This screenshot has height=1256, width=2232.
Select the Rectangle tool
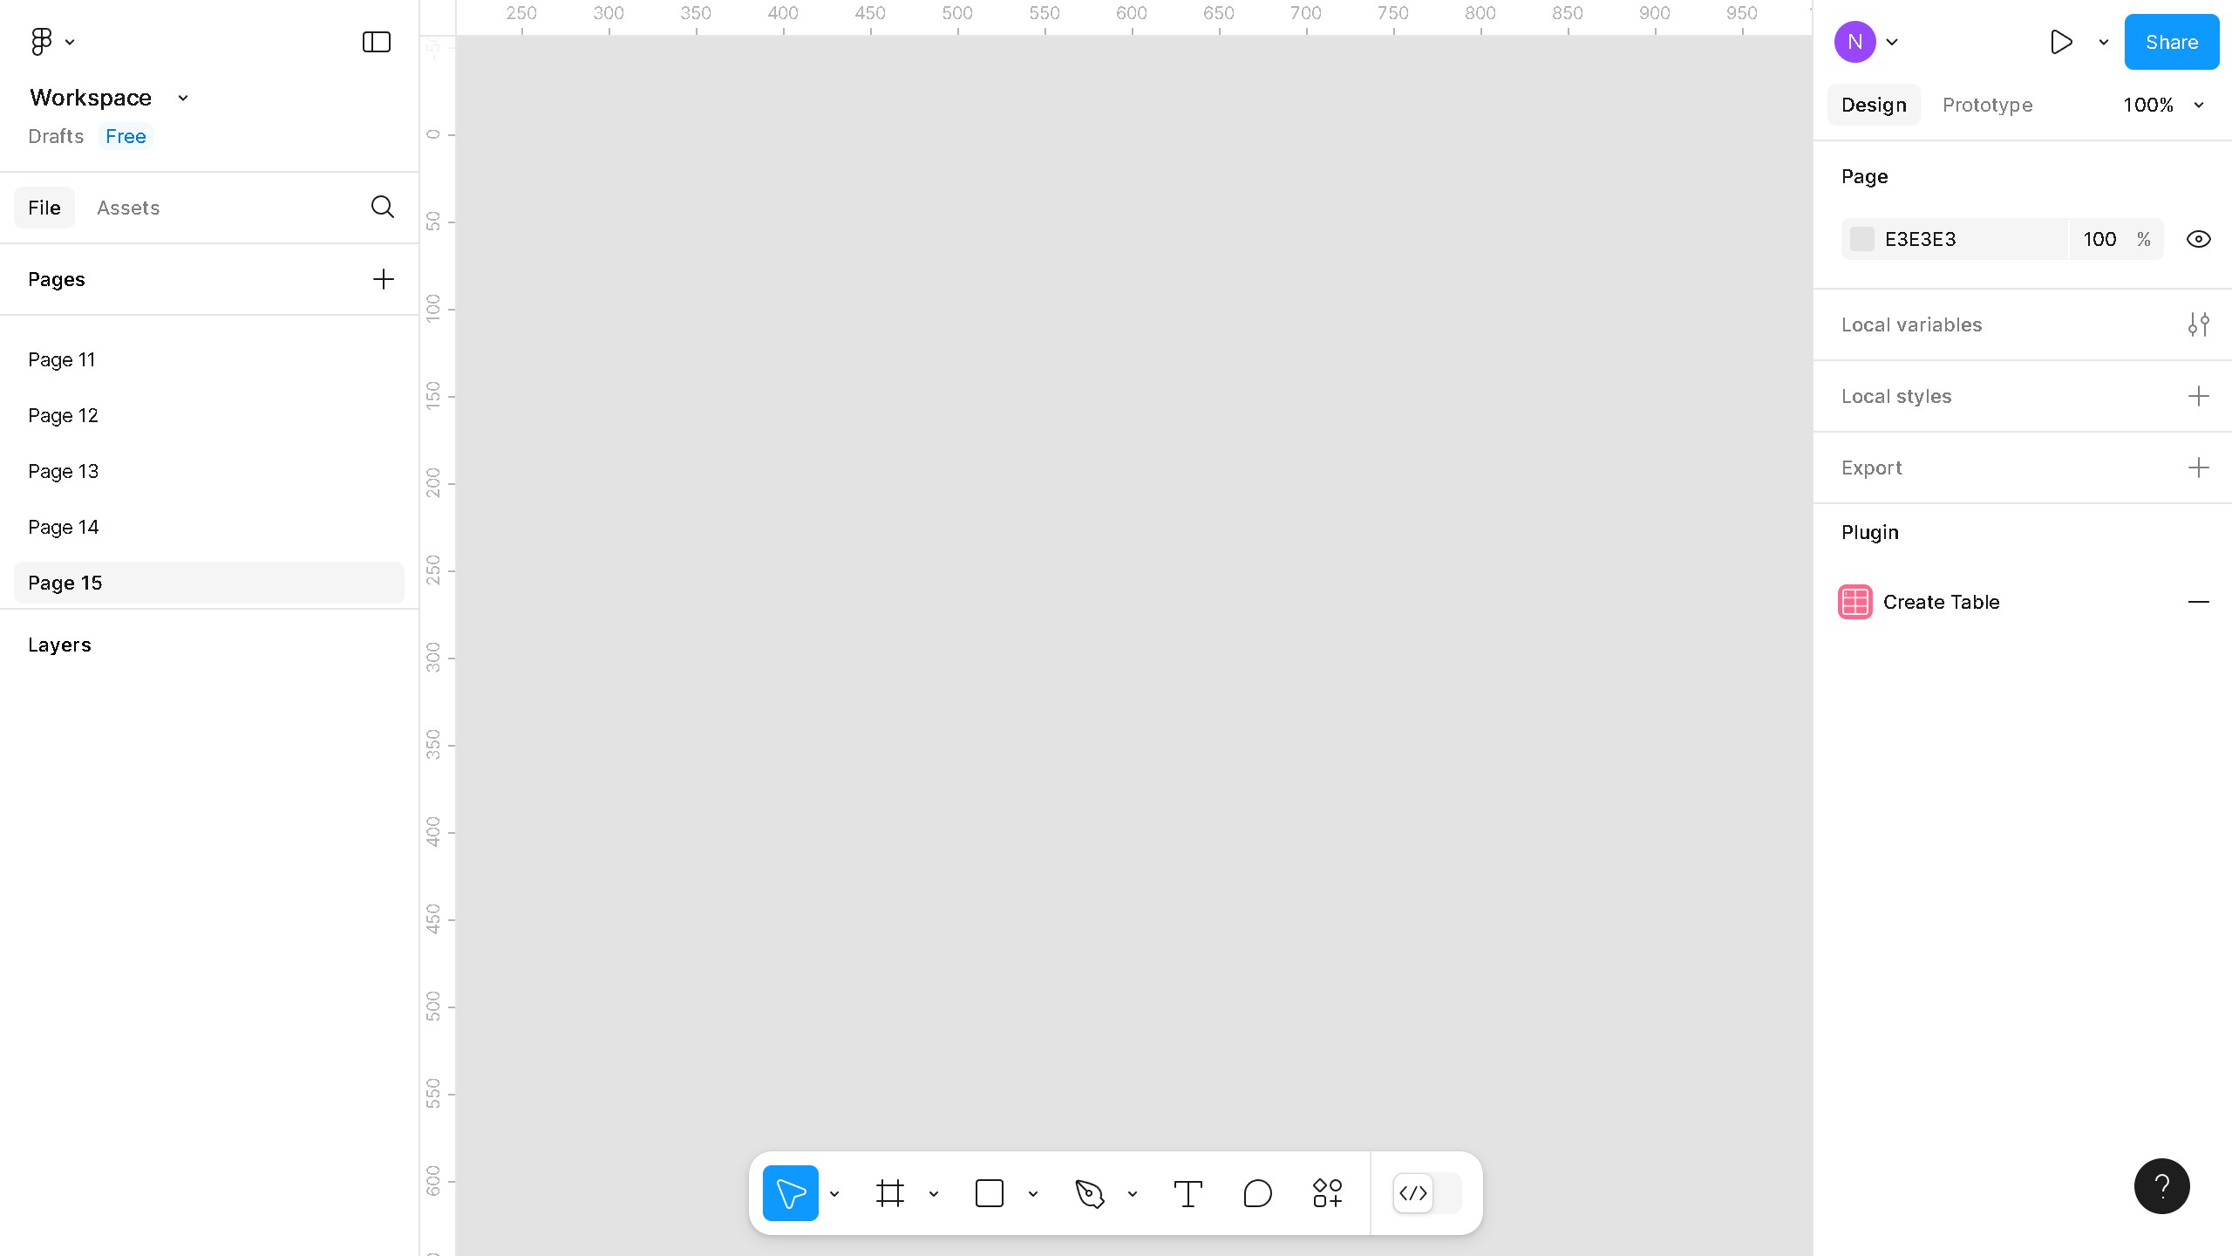(x=990, y=1192)
